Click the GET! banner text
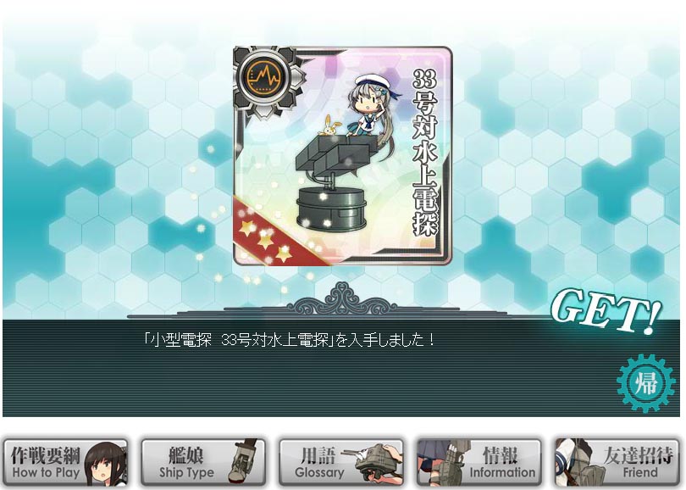Viewport: 686px width, 490px height. click(606, 311)
